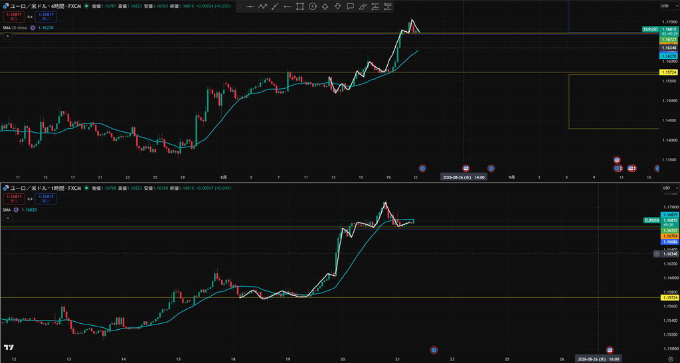
Task: Click the orange 1.16704 price label
Action: click(x=669, y=236)
